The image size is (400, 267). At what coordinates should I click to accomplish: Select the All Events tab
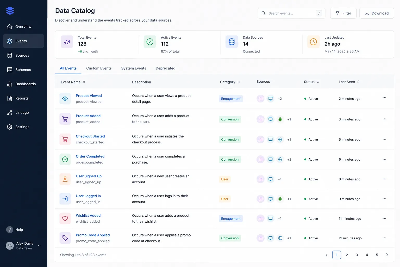tap(68, 68)
